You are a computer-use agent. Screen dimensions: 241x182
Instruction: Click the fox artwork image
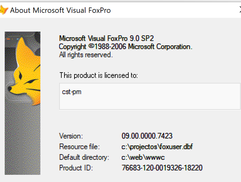tap(23, 103)
